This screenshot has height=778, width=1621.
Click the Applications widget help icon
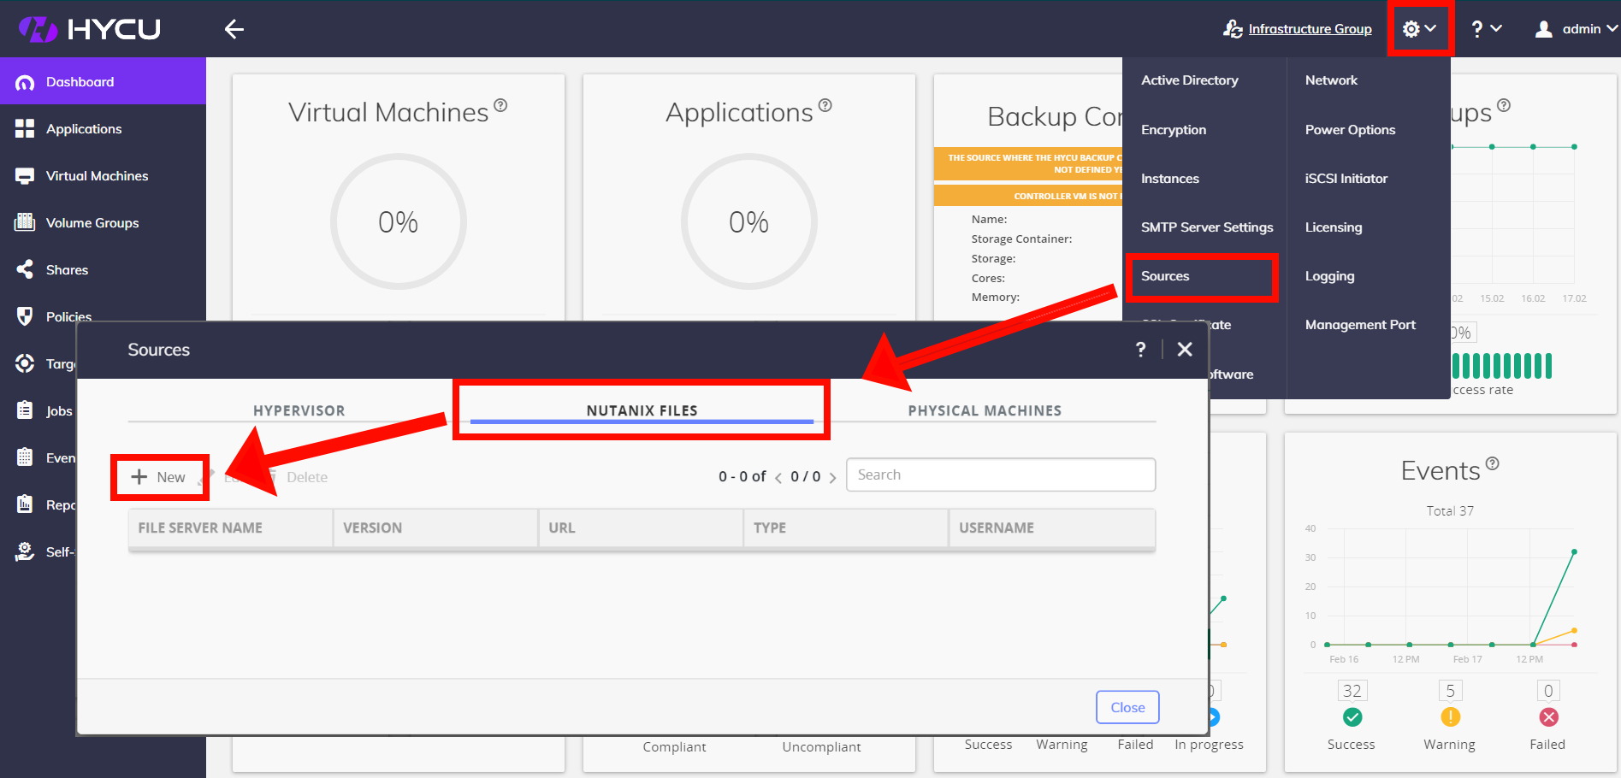[825, 105]
